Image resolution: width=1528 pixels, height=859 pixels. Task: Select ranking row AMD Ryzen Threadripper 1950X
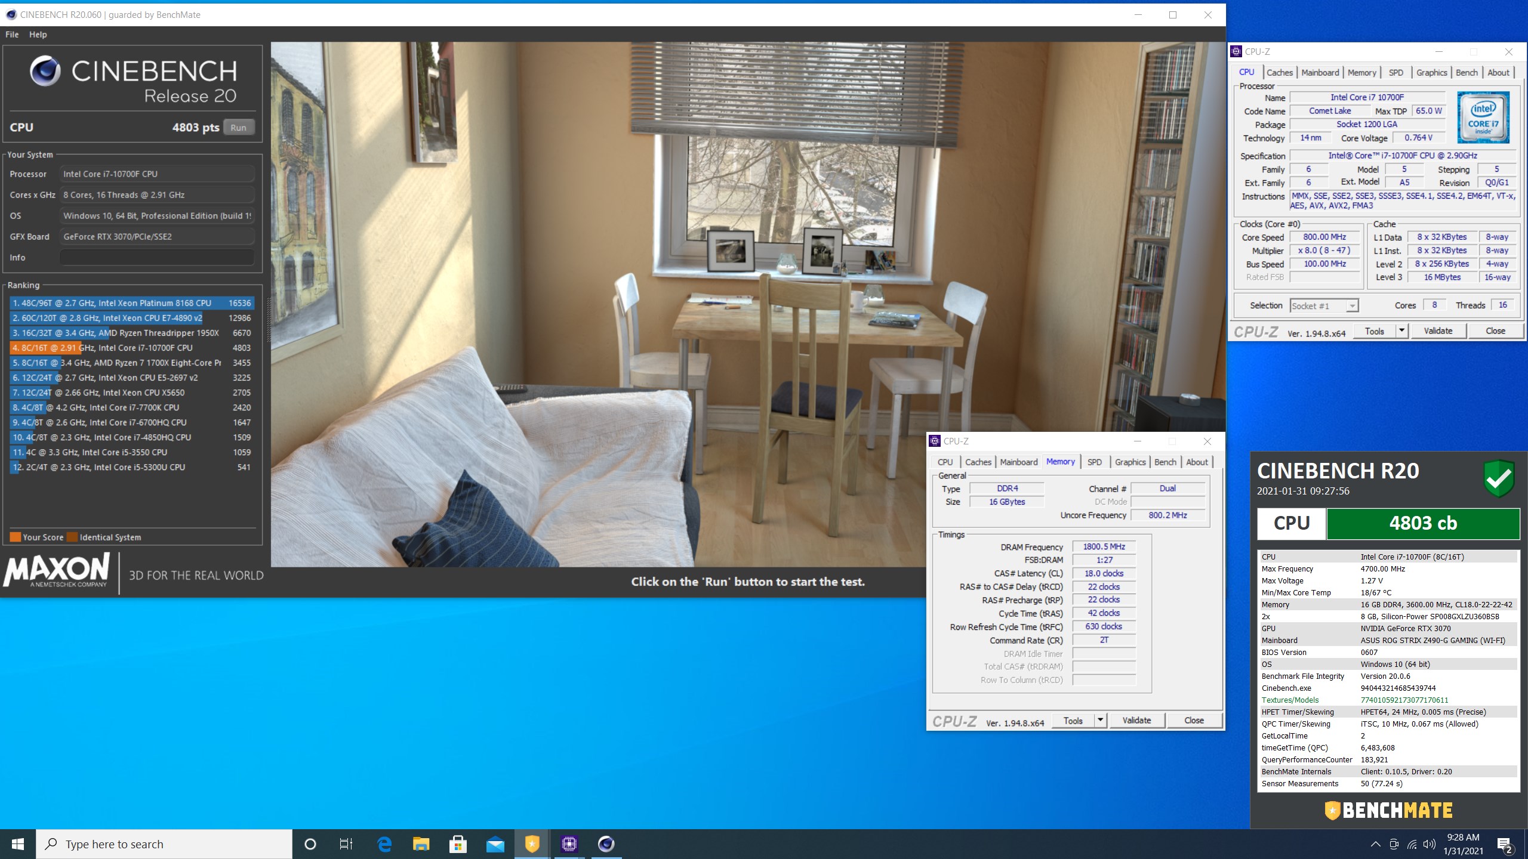(x=132, y=333)
